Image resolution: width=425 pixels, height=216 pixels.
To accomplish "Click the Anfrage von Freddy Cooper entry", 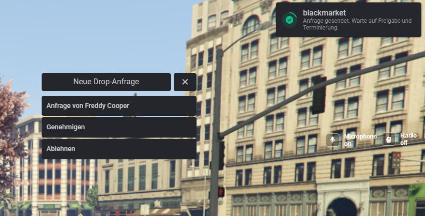I will (119, 106).
